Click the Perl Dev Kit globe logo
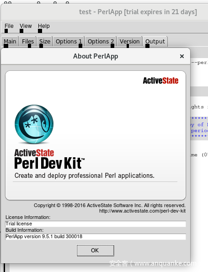Image resolution: width=208 pixels, height=272 pixels. pyautogui.click(x=34, y=124)
